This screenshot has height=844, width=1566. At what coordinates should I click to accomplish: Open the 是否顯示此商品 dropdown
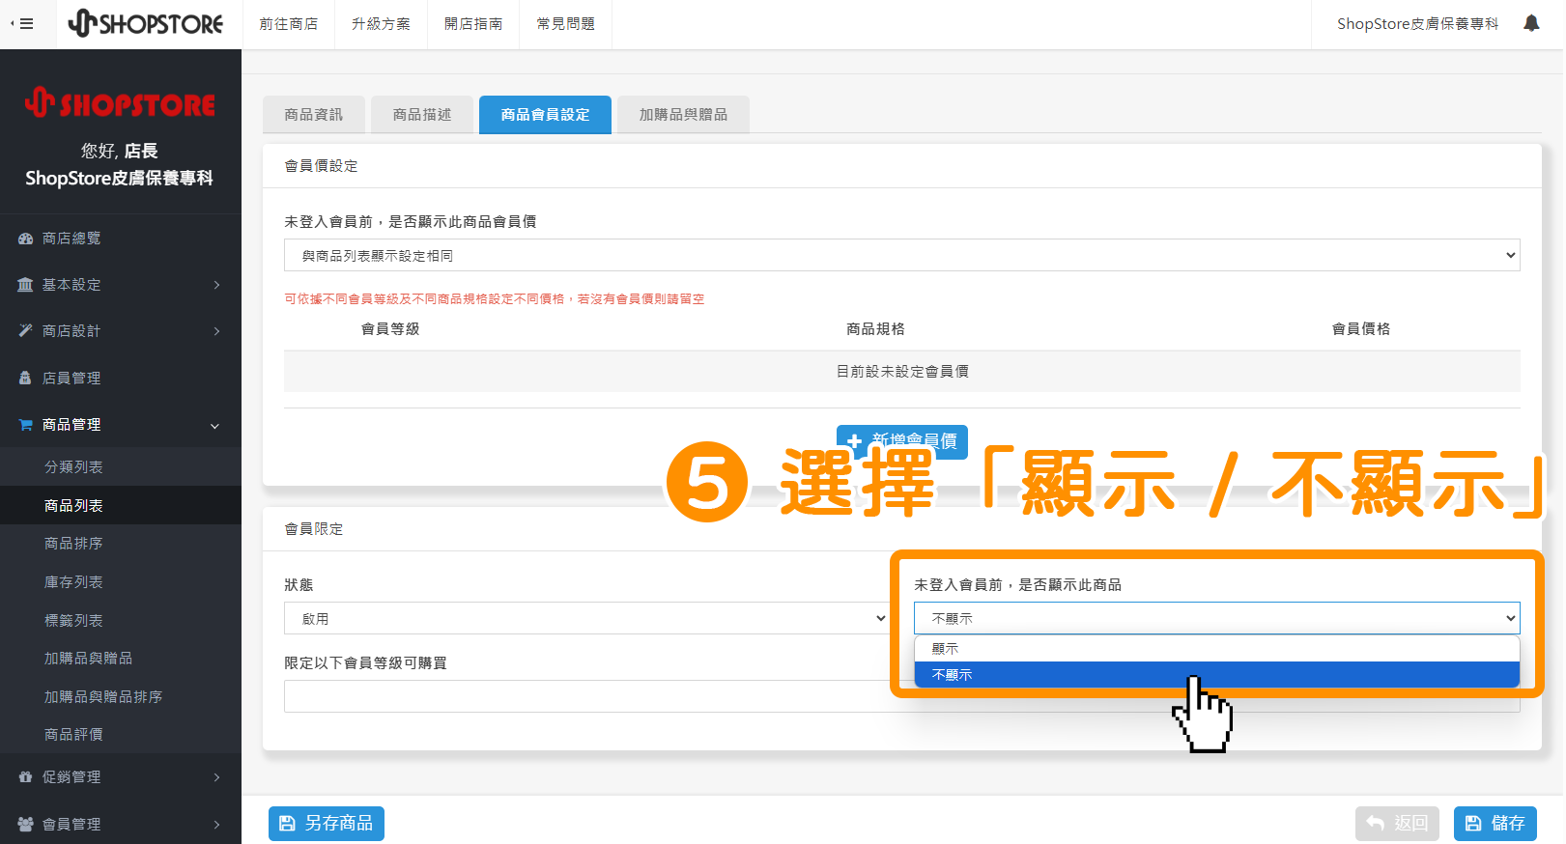(x=1216, y=618)
